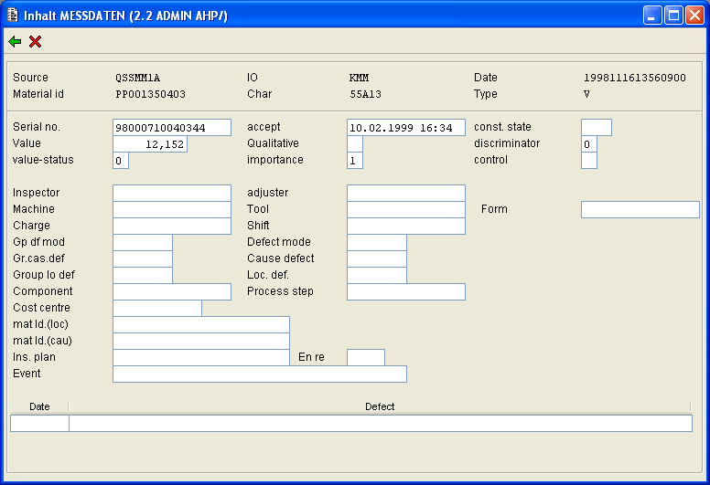The width and height of the screenshot is (710, 485).
Task: Click the red X cancel icon
Action: [x=35, y=42]
